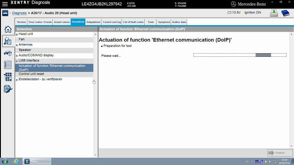This screenshot has height=165, width=294.
Task: Switch to the Actual values tab
Action: 62,22
